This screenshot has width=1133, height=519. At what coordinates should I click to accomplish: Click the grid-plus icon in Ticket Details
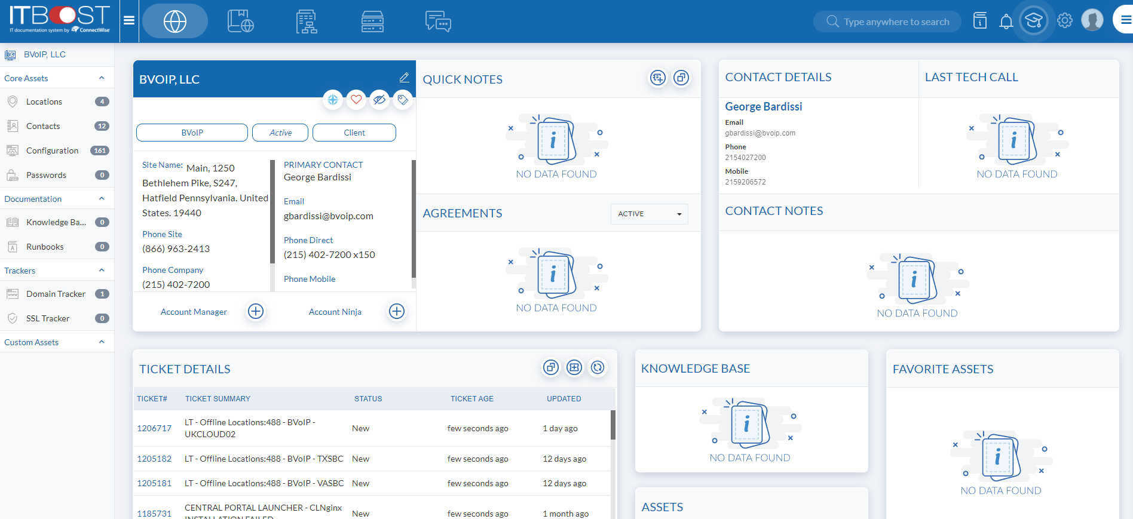[574, 367]
